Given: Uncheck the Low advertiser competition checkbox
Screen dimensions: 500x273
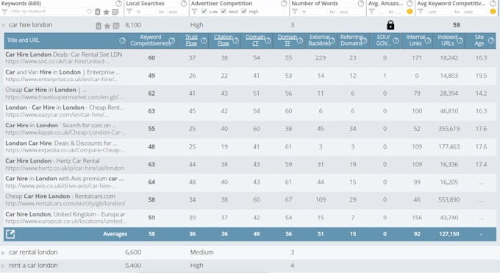Looking at the screenshot, I should point(204,12).
